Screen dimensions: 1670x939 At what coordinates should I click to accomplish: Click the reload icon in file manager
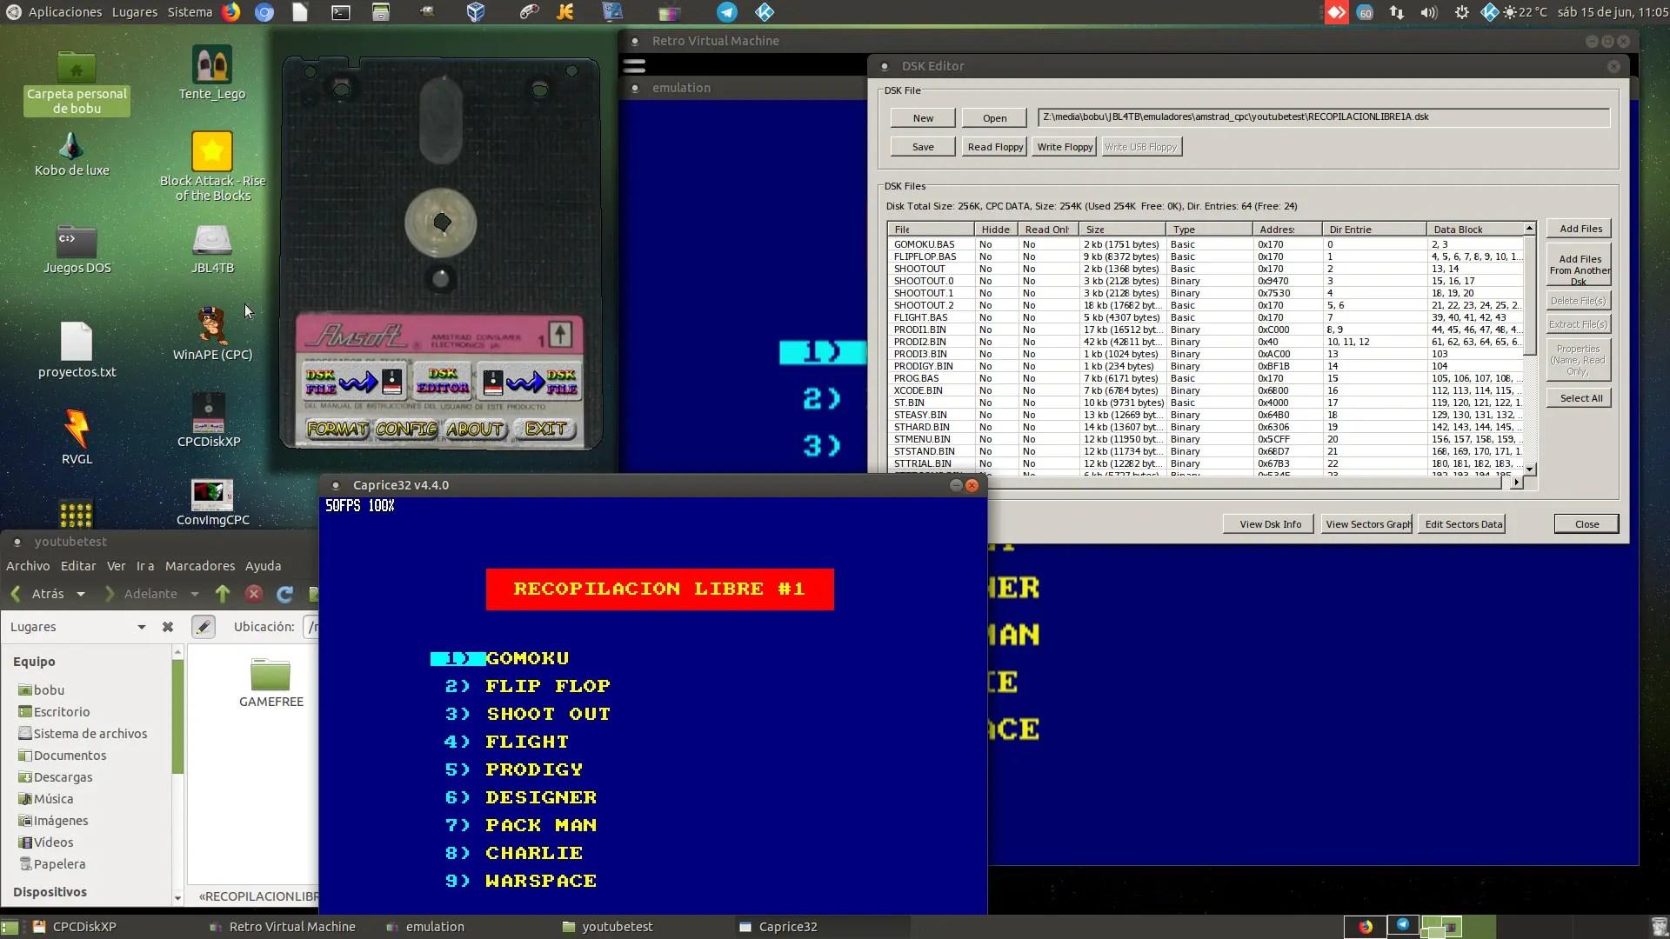coord(284,595)
